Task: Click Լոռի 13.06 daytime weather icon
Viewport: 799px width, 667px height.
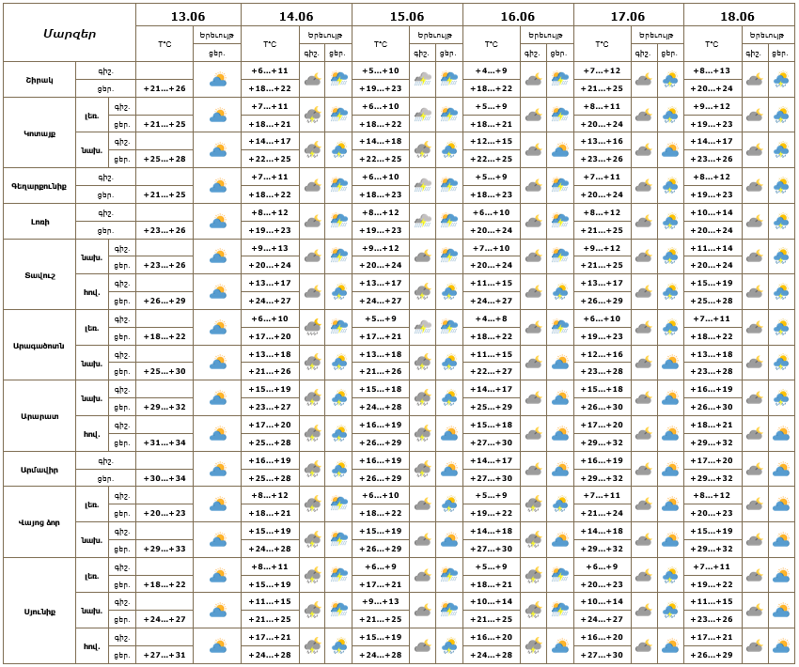Action: [217, 222]
